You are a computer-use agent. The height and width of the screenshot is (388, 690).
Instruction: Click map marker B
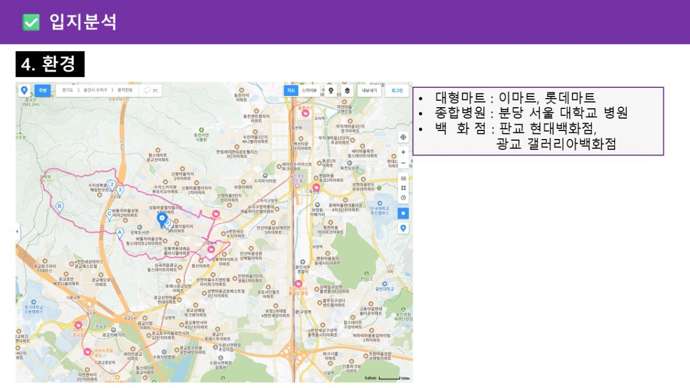[x=59, y=207]
